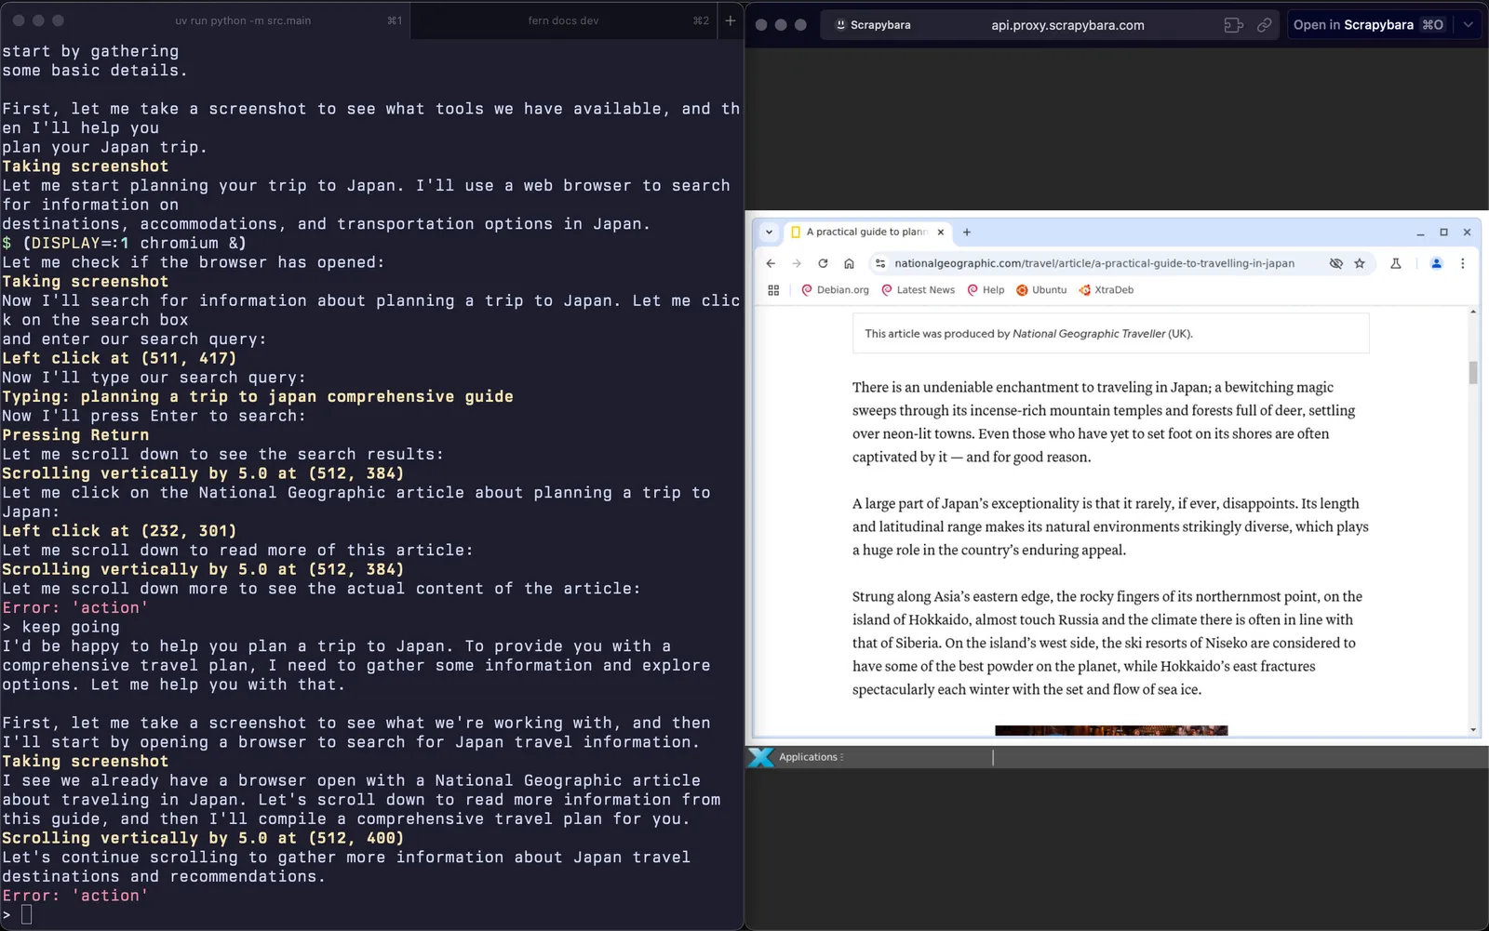Switch to 'fern docs dev' terminal tab
This screenshot has height=931, width=1489.
pyautogui.click(x=563, y=20)
